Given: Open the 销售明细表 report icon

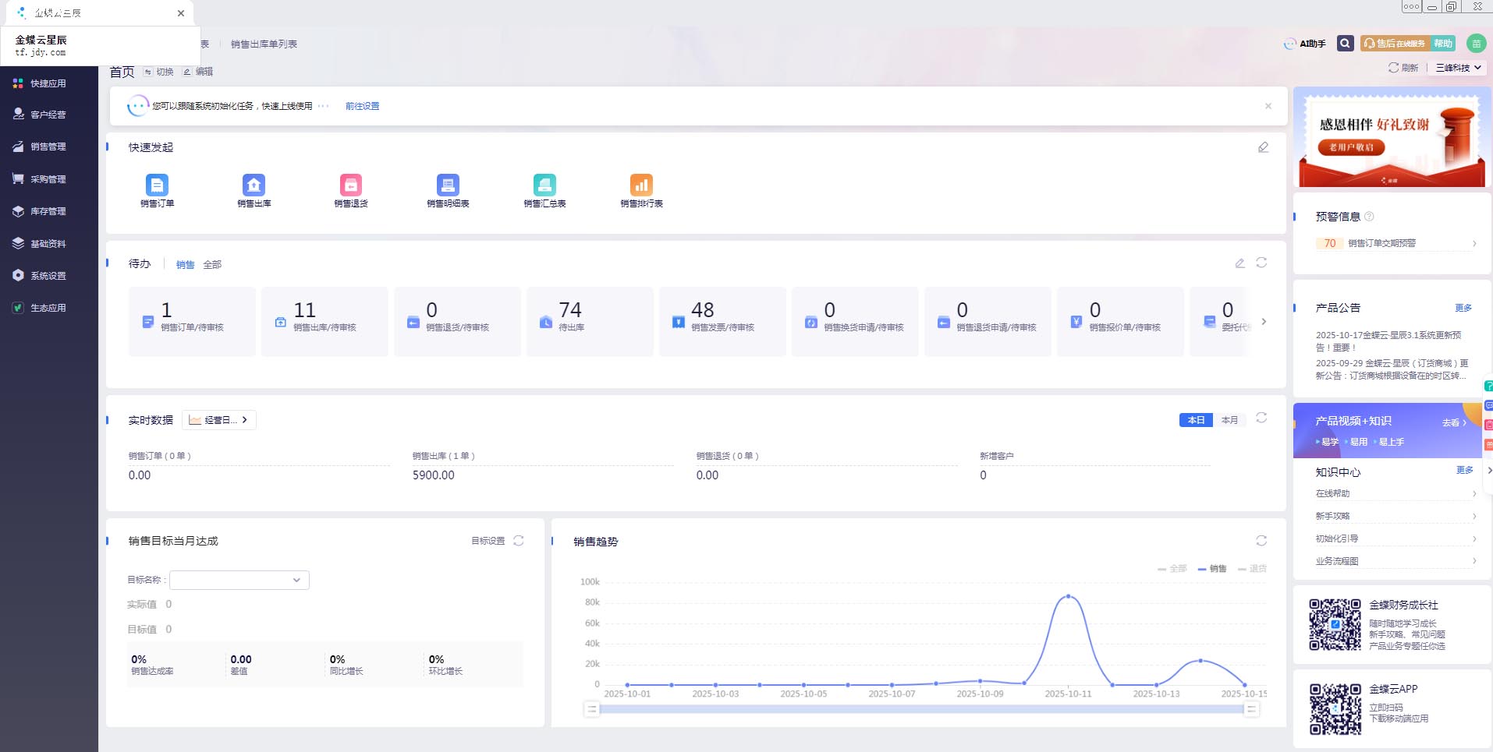Looking at the screenshot, I should [x=448, y=185].
